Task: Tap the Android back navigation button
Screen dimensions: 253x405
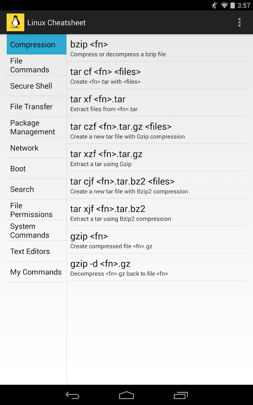Action: [73, 395]
